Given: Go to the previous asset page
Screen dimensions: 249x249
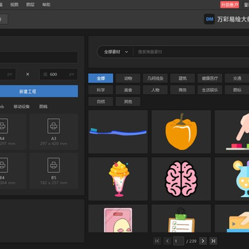Looking at the screenshot, I should point(167,241).
